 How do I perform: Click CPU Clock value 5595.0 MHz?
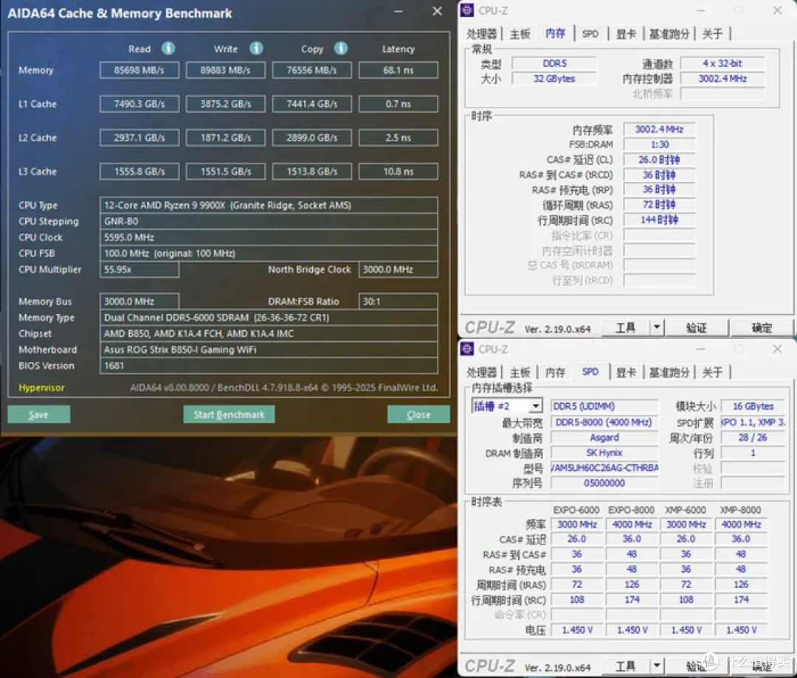click(x=269, y=237)
